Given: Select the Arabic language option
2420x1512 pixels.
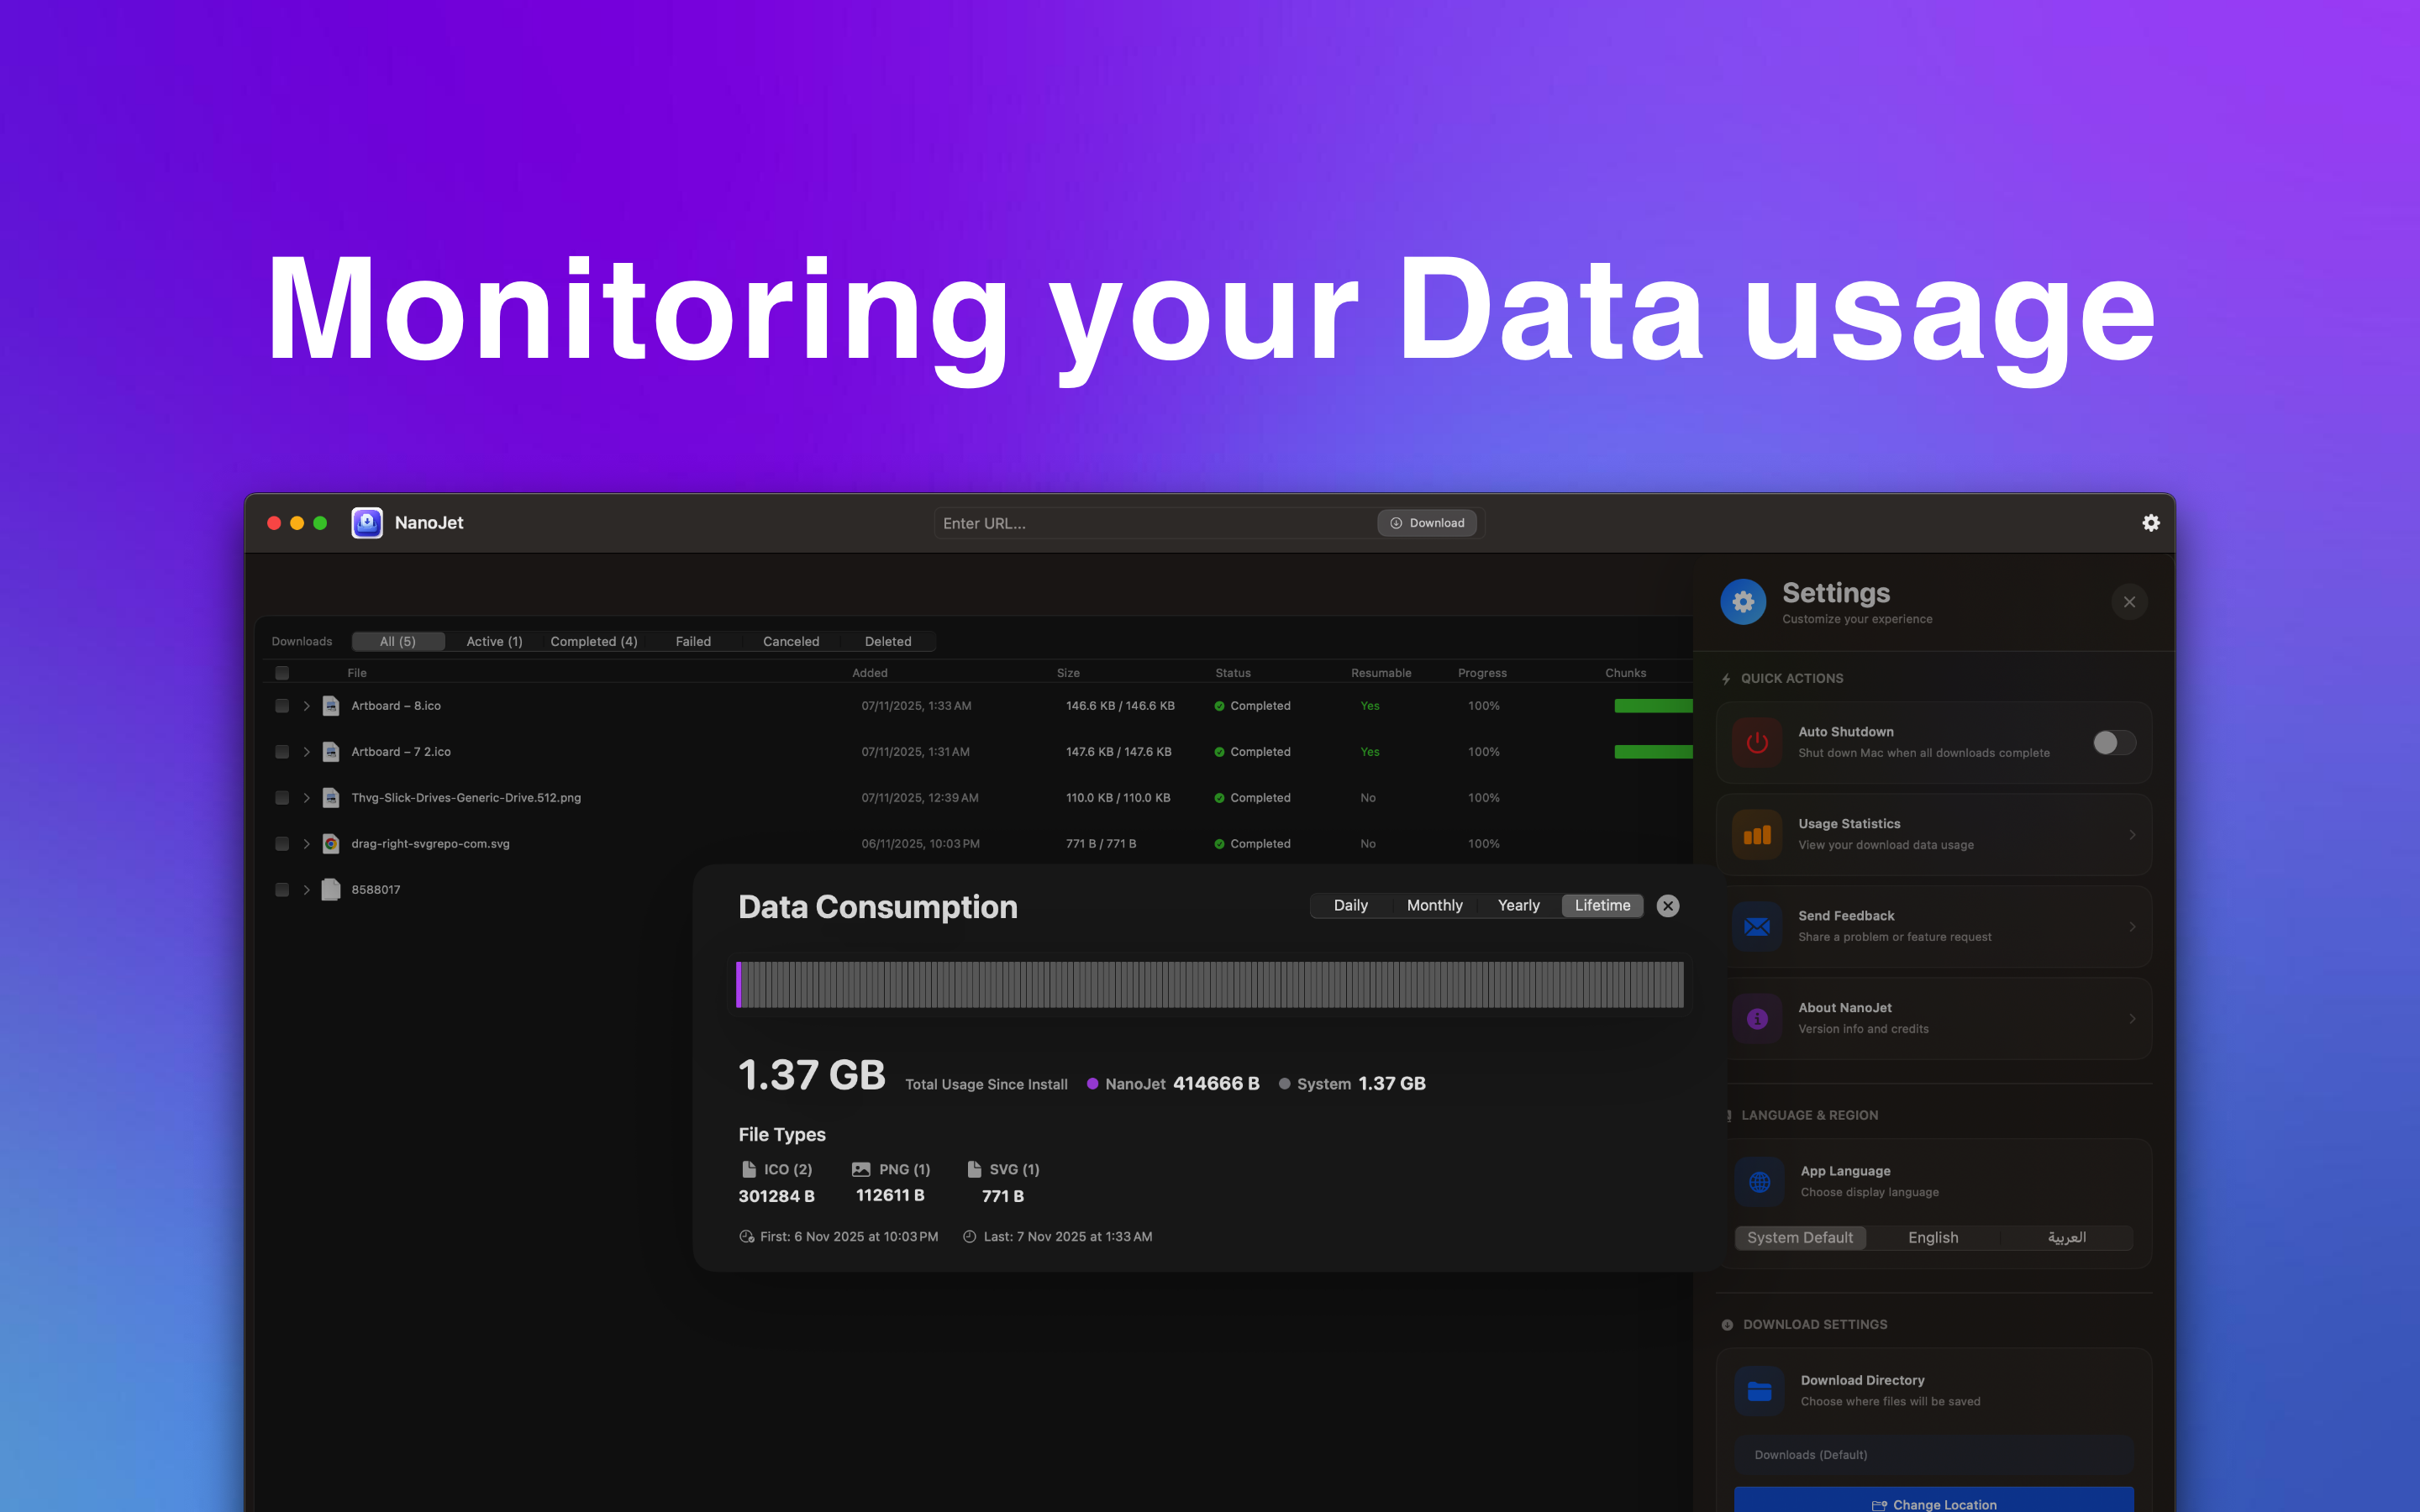Looking at the screenshot, I should 2067,1238.
